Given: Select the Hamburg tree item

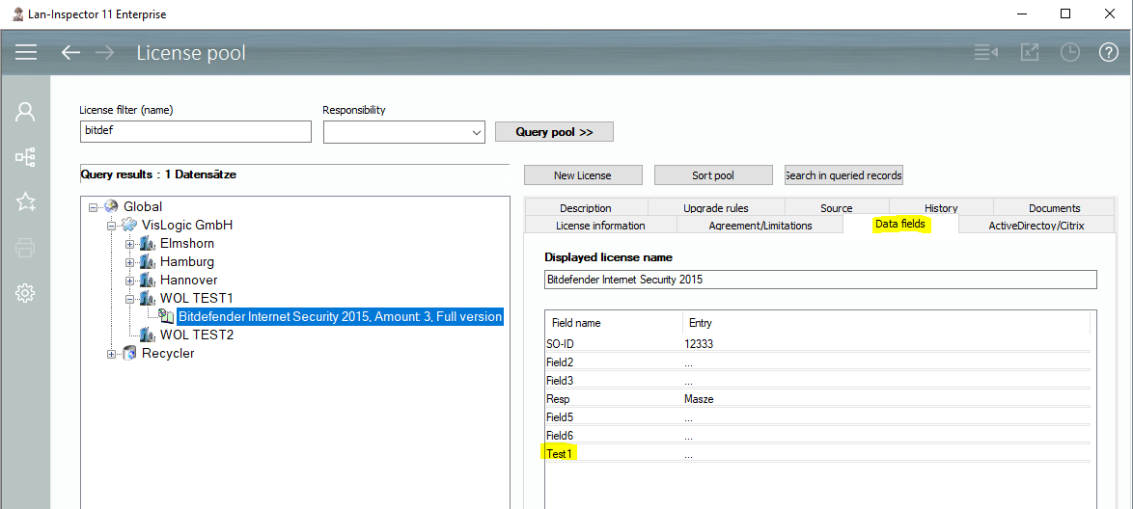Looking at the screenshot, I should coord(187,262).
